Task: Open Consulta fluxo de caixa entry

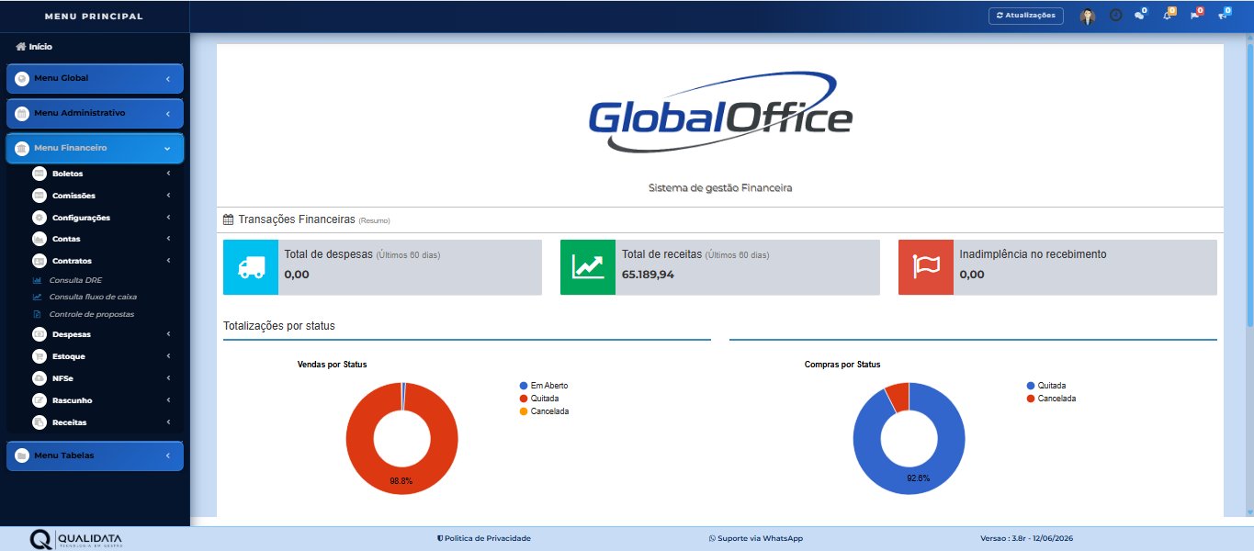Action: pyautogui.click(x=93, y=297)
